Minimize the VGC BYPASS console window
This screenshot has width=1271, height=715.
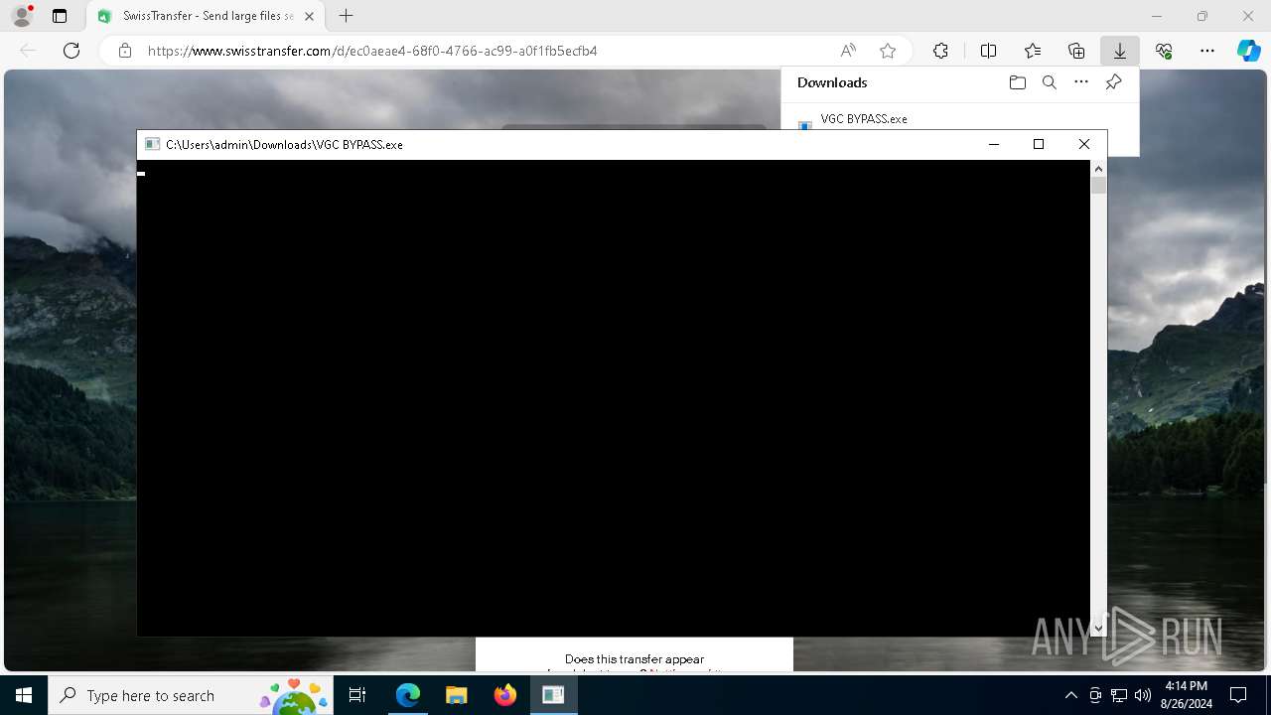click(x=993, y=144)
